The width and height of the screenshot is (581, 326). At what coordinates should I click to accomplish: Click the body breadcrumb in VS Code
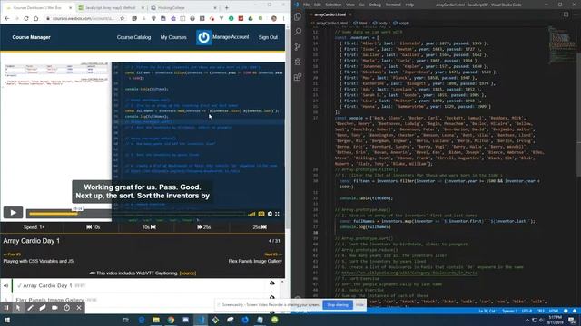point(380,23)
